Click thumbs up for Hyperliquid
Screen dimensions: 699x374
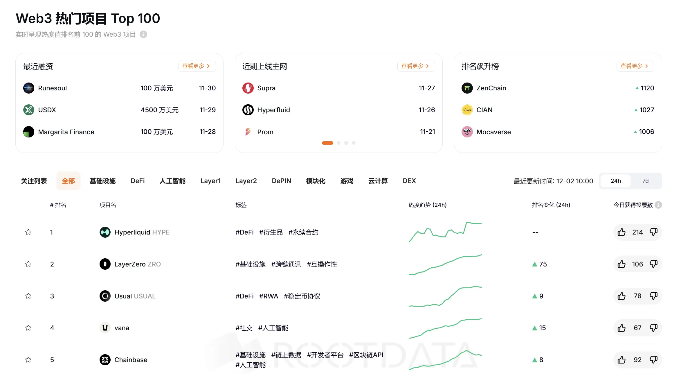tap(621, 232)
